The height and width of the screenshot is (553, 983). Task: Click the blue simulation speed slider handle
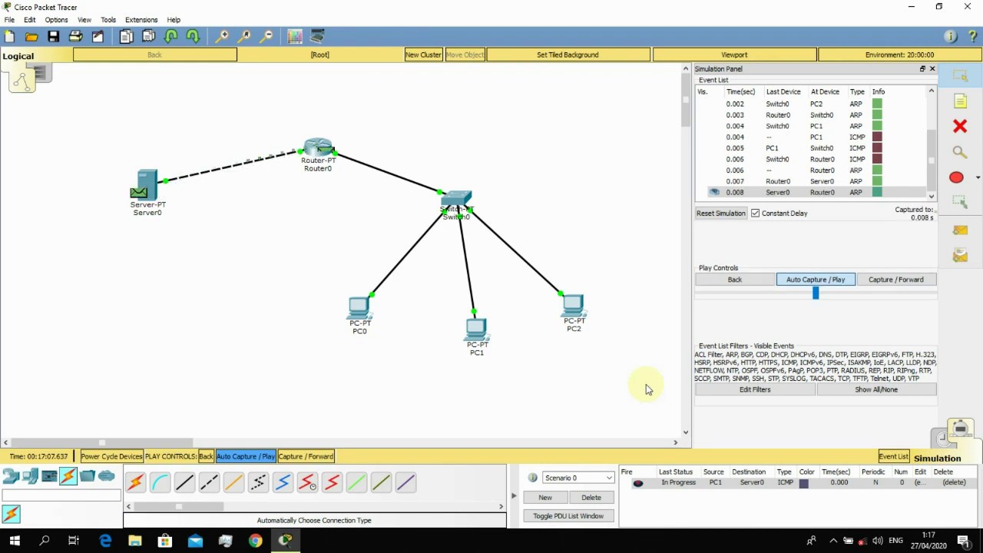[816, 293]
